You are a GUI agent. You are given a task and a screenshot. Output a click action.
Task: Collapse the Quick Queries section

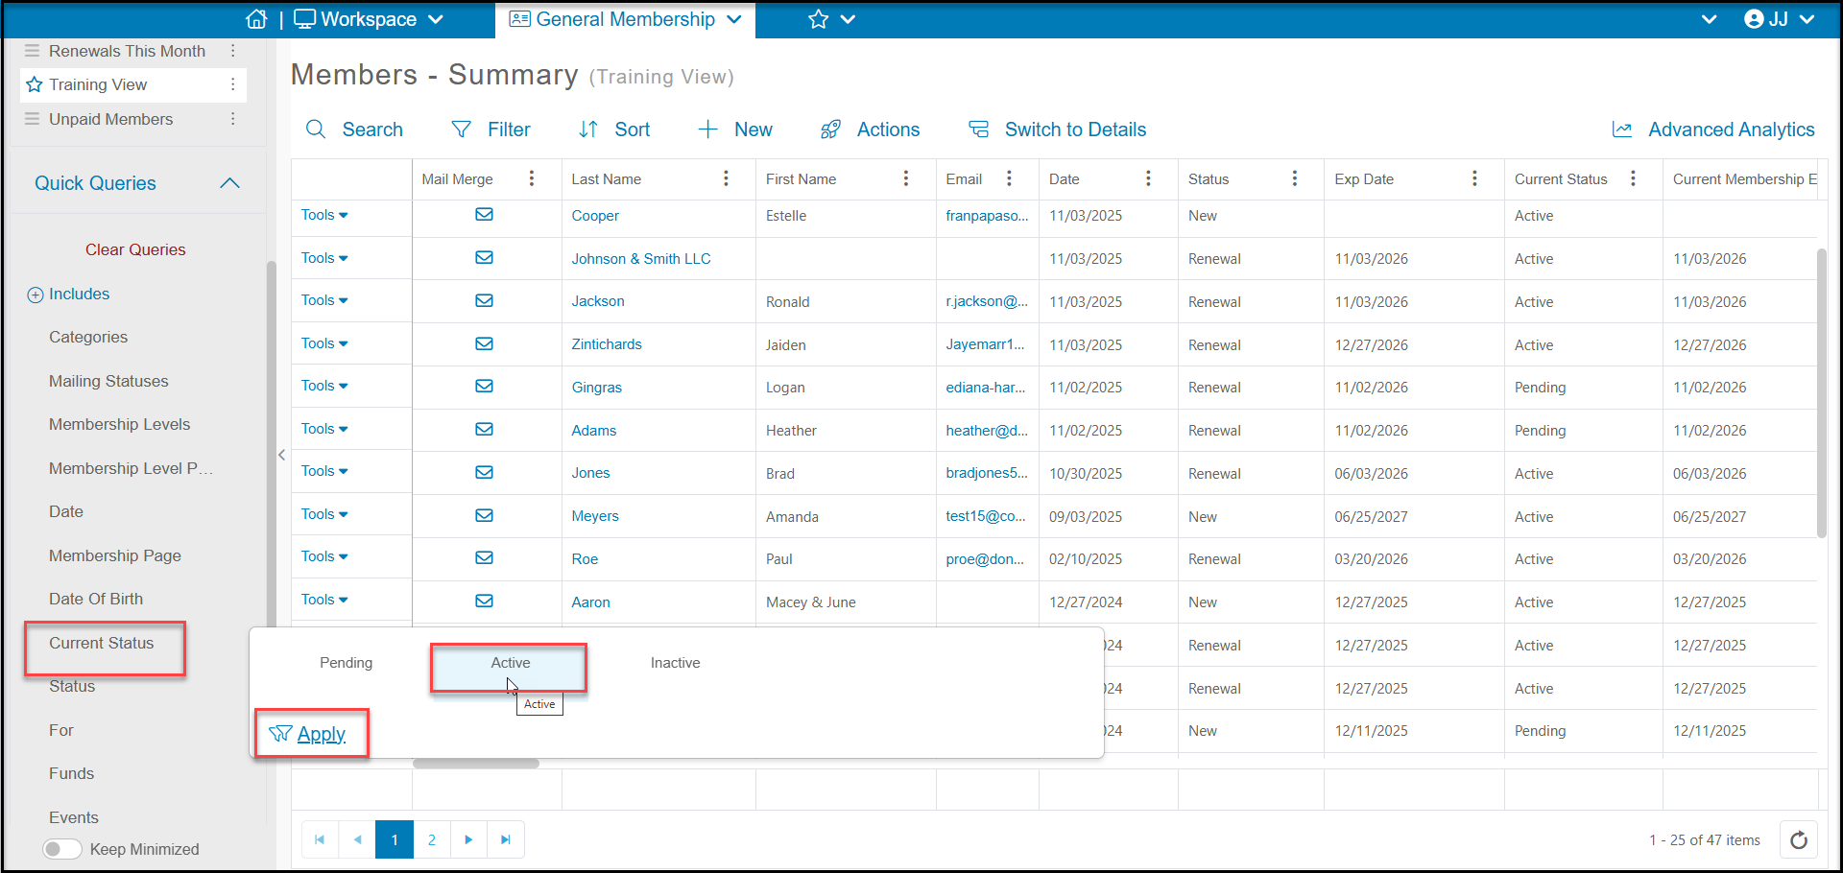point(229,183)
